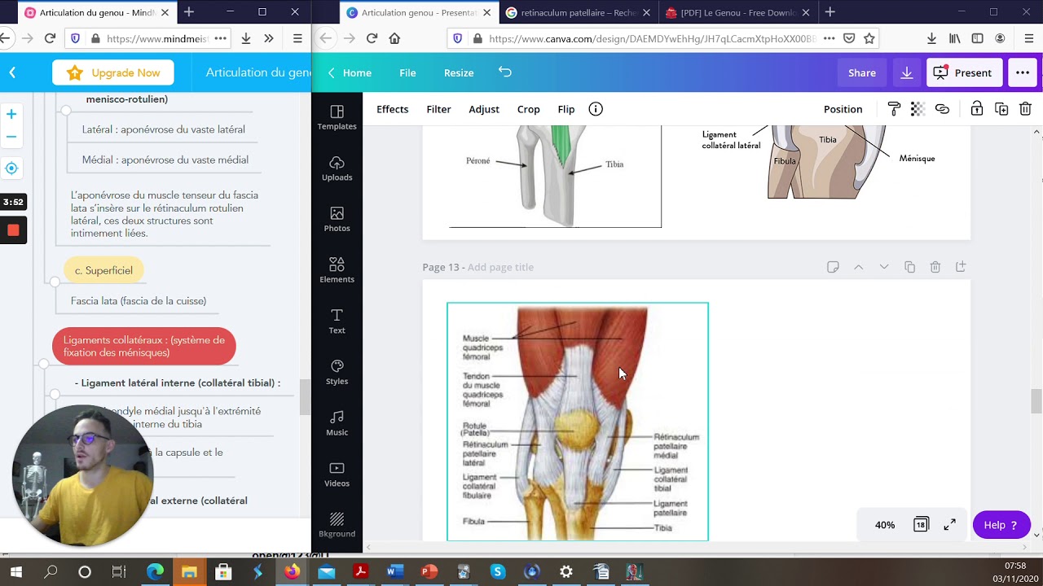Open the Templates panel in Canva

click(x=337, y=117)
